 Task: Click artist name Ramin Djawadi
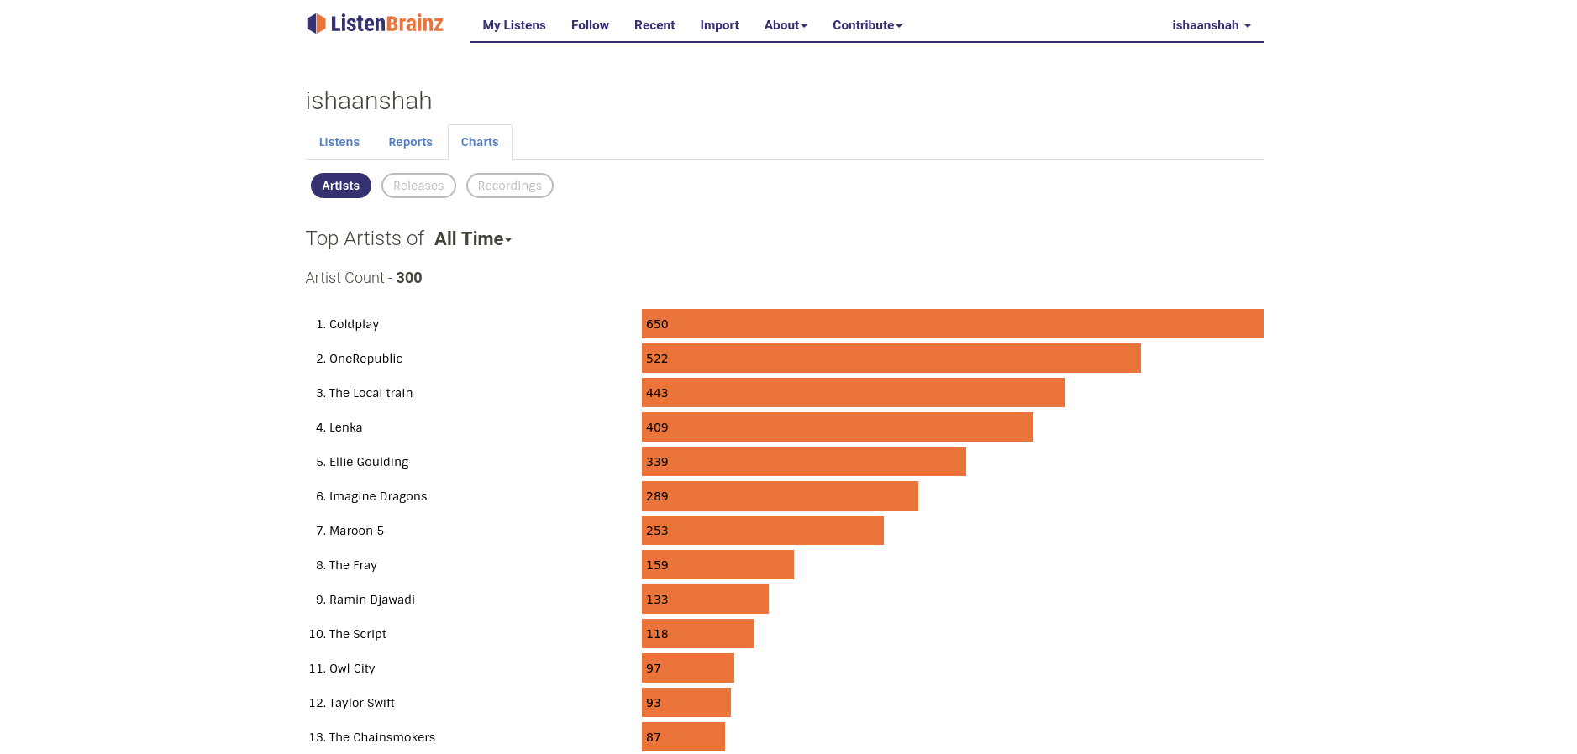[372, 600]
